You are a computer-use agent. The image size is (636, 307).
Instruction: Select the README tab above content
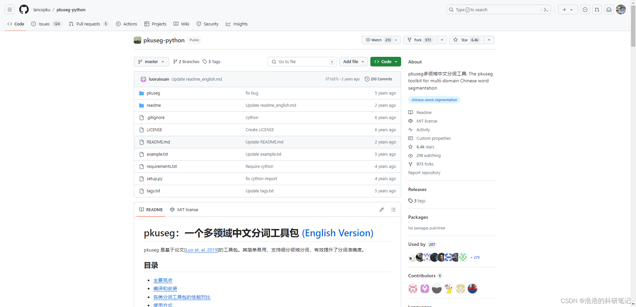(x=151, y=210)
